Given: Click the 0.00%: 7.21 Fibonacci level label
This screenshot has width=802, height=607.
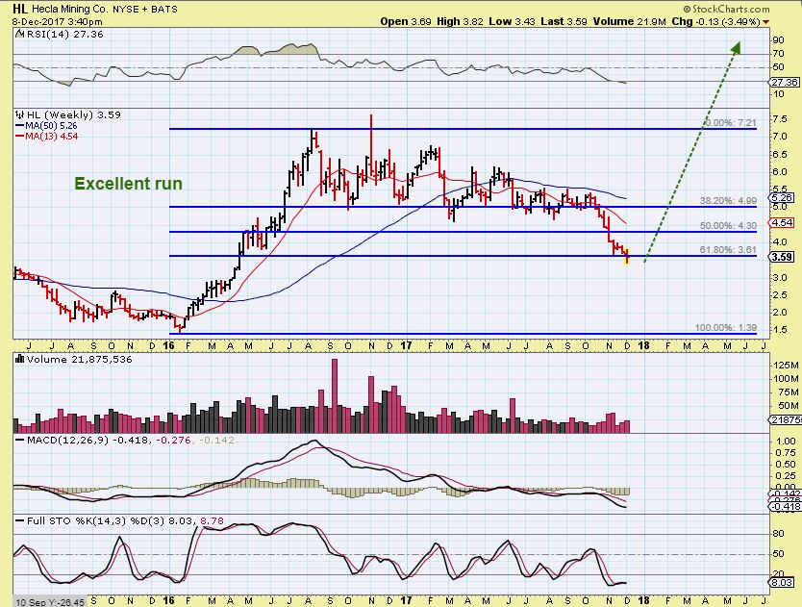Looking at the screenshot, I should click(x=731, y=123).
